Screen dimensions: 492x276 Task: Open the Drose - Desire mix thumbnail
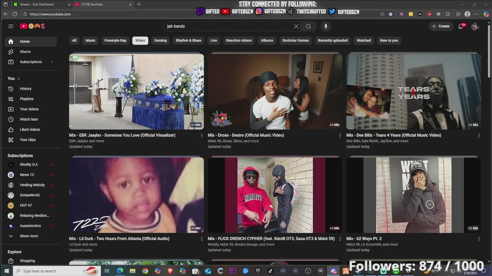click(275, 91)
